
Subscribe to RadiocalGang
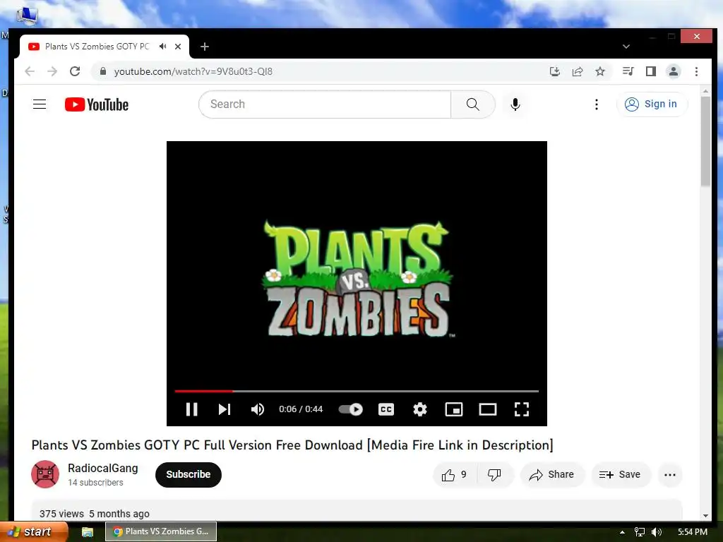pos(188,475)
